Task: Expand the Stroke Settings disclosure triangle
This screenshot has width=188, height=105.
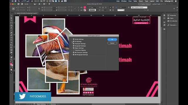Action: pyautogui.click(x=72, y=39)
